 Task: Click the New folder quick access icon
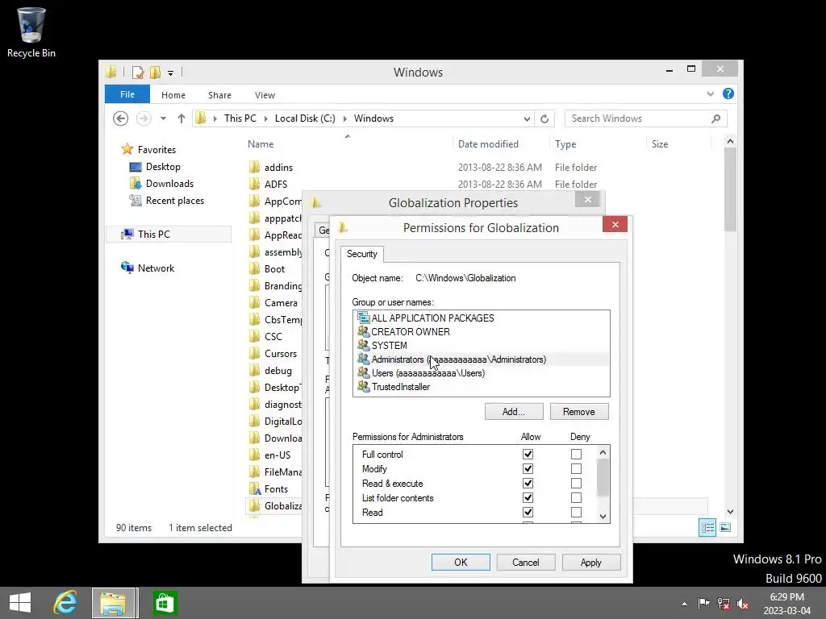point(155,72)
